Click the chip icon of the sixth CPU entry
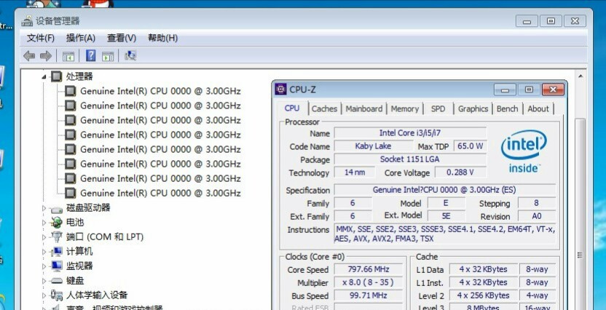 pyautogui.click(x=70, y=164)
